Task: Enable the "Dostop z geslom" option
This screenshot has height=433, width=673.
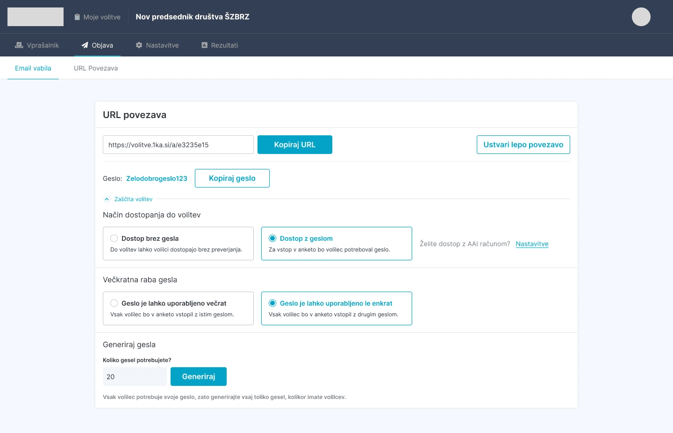Action: tap(272, 238)
